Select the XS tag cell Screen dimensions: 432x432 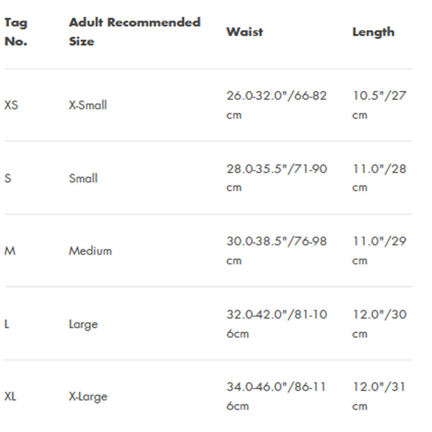click(x=11, y=105)
